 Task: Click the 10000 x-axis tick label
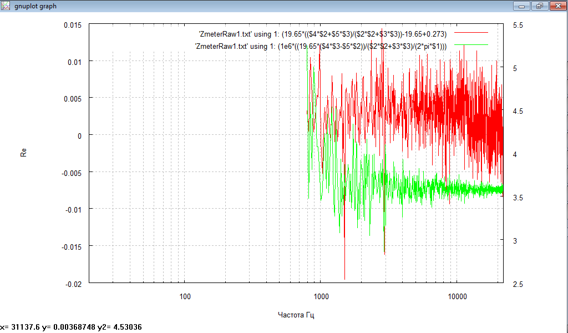(457, 296)
